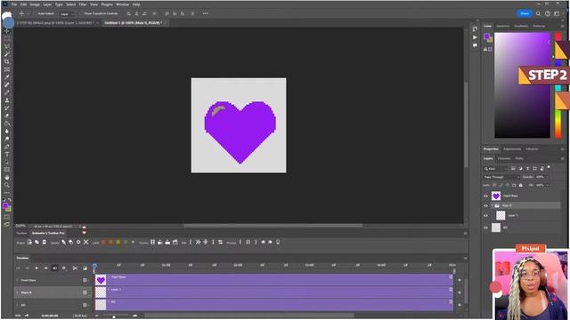Viewport: 570px width, 320px height.
Task: Open the Window menu
Action: coord(122,4)
